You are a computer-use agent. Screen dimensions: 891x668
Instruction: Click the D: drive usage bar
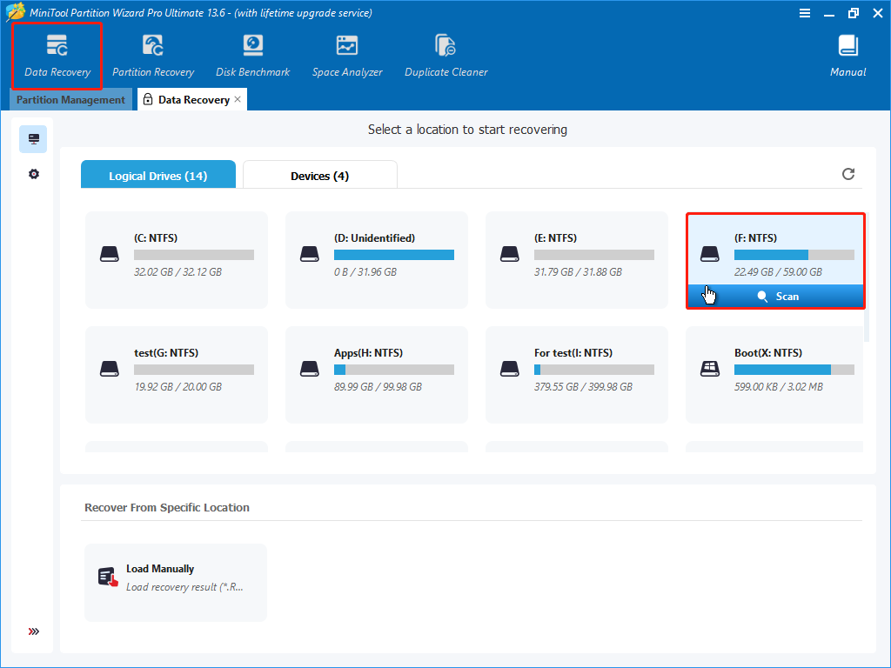(394, 255)
